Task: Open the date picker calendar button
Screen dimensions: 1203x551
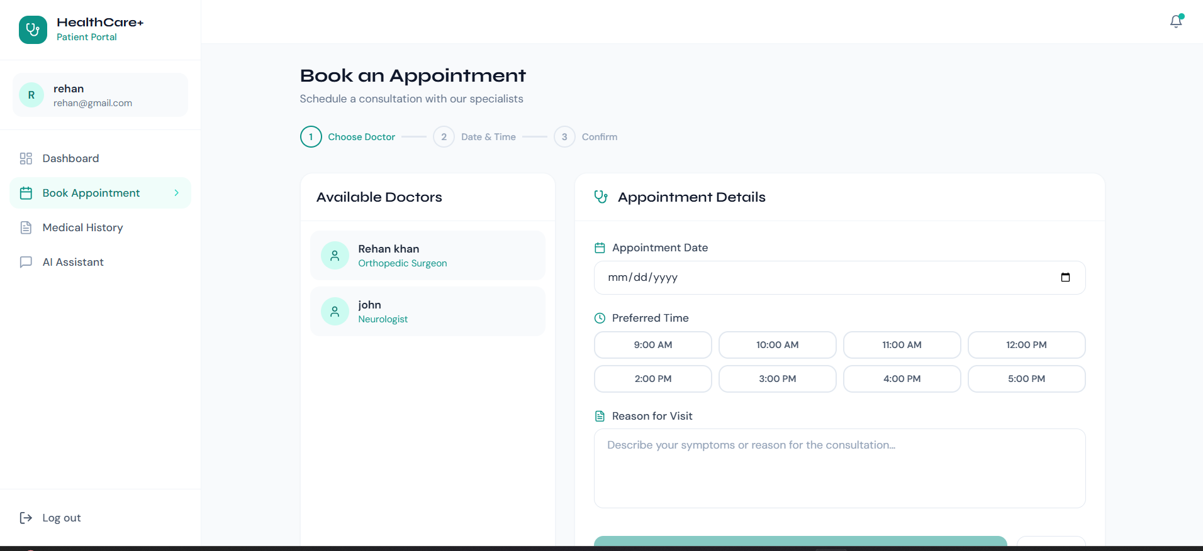Action: [1065, 277]
